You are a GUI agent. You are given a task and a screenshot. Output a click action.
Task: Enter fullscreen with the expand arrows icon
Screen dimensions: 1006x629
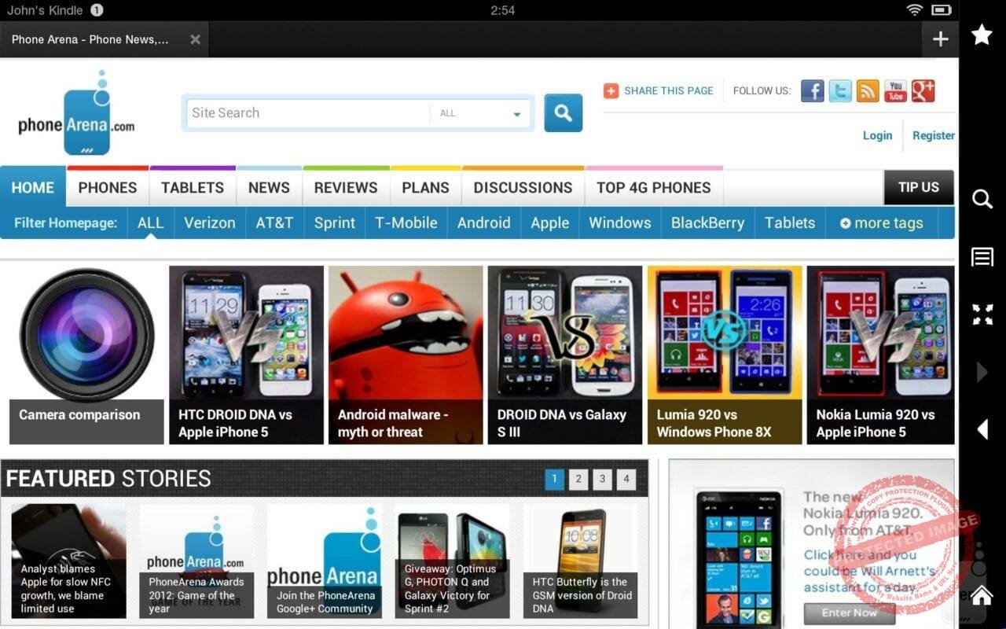pos(982,314)
